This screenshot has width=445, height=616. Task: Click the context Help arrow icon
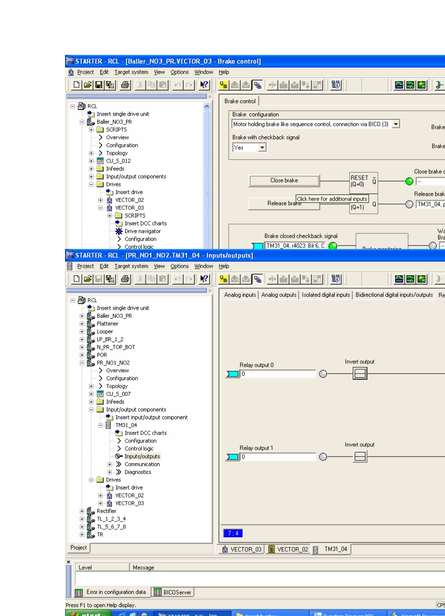coord(204,85)
